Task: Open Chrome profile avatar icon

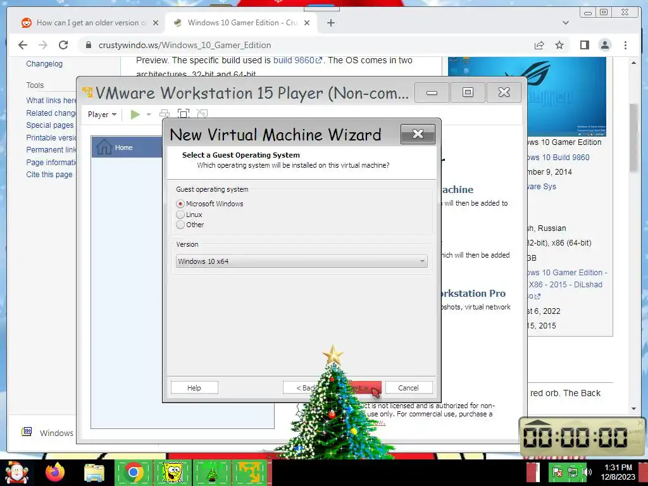Action: pyautogui.click(x=604, y=45)
